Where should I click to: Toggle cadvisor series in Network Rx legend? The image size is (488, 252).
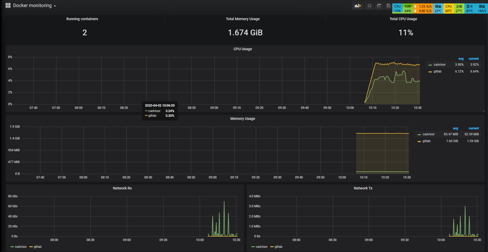coord(21,247)
